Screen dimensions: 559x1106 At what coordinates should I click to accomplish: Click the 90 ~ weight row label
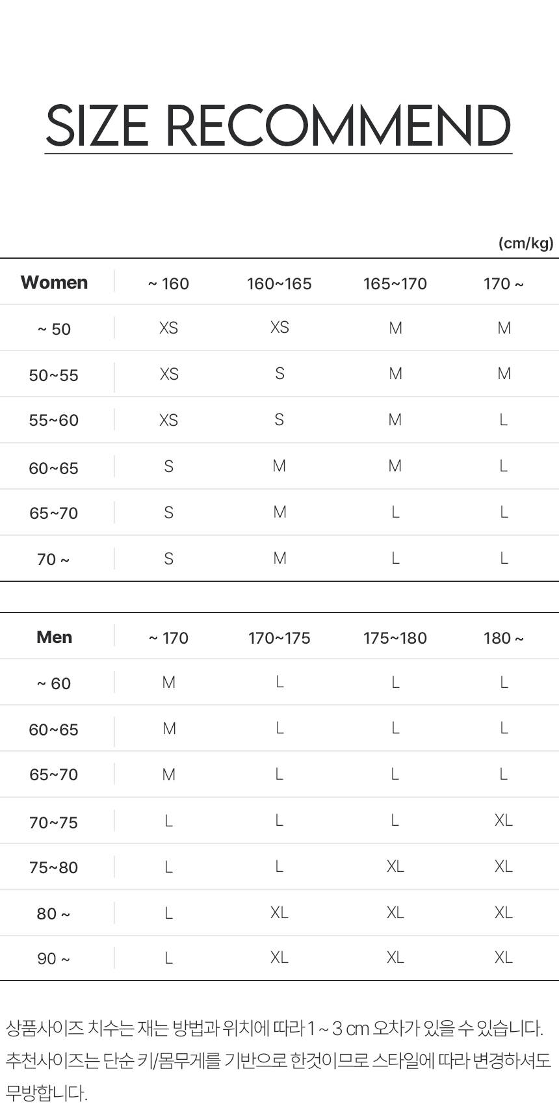54,958
